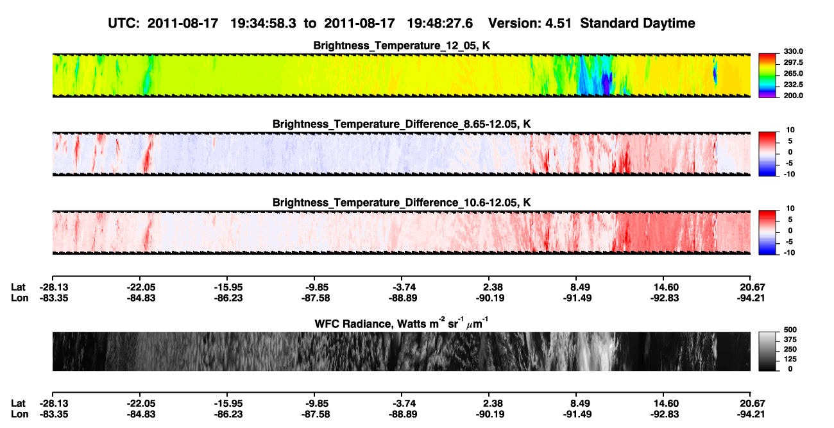This screenshot has width=834, height=428.
Task: Click longitude -94.21 on the bottom axis below WFC
Action: tap(751, 413)
